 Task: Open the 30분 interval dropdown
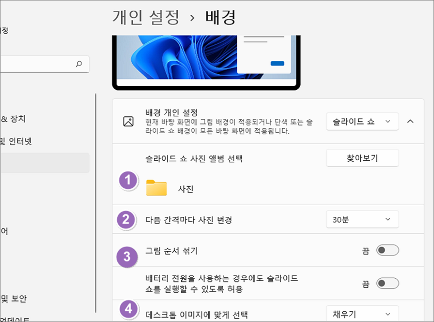[x=362, y=220]
